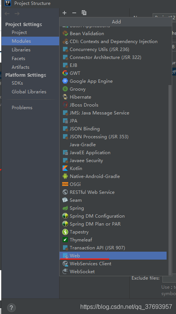Image resolution: width=176 pixels, height=314 pixels.
Task: Click the Copy module toolbar icon
Action: [84, 13]
